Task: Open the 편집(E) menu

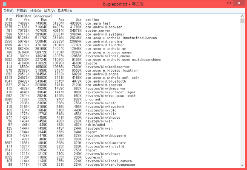Action: point(22,11)
